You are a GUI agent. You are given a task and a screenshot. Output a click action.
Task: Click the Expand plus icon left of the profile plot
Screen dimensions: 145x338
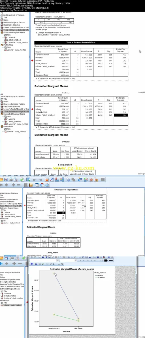pos(14,264)
